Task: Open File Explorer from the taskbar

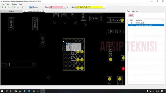Action: pos(16,91)
